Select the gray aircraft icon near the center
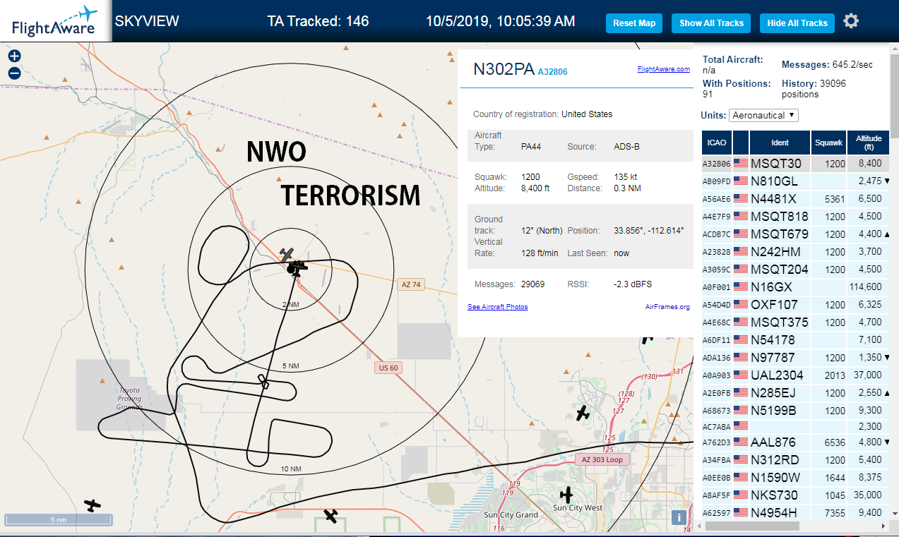Screen dimensions: 899x537 point(287,253)
